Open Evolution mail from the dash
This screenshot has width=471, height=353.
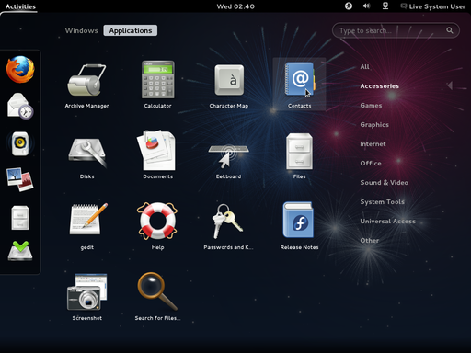pos(20,106)
